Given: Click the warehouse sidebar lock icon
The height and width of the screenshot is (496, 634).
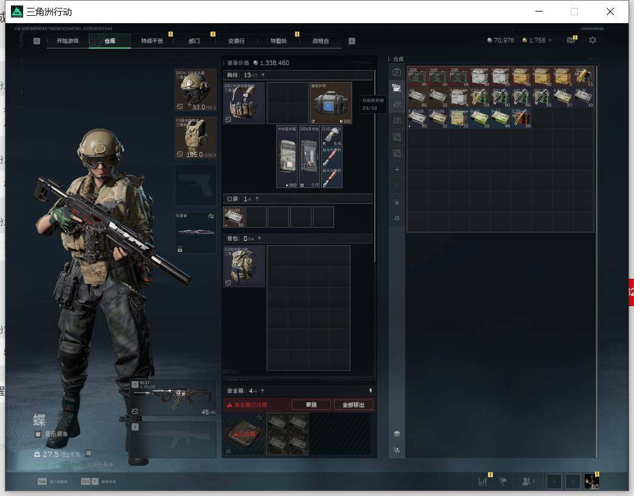Looking at the screenshot, I should coord(397,202).
